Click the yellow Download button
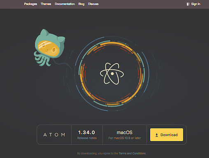 167,134
